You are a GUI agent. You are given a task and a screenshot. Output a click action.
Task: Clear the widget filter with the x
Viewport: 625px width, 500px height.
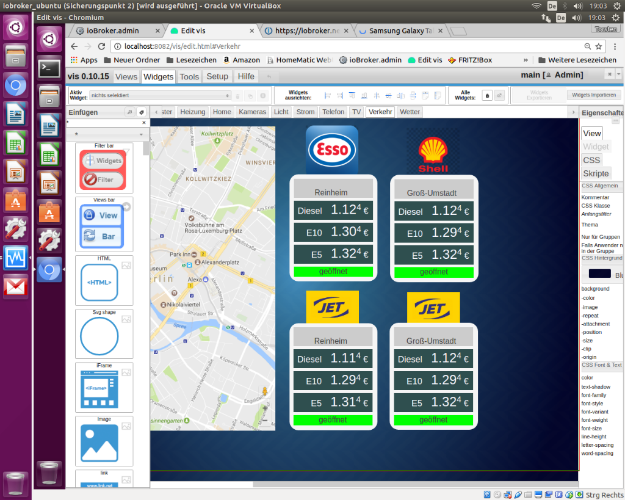pos(144,123)
